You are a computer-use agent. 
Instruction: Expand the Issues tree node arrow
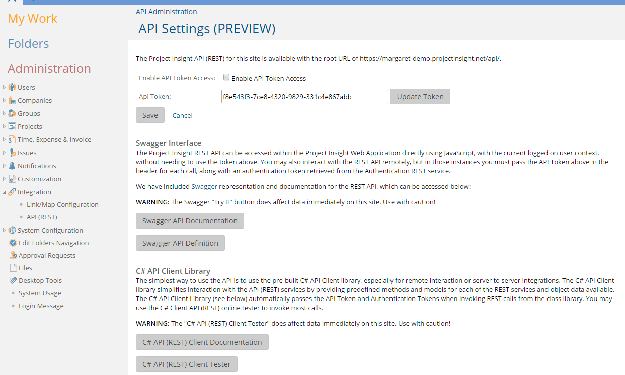coord(4,153)
